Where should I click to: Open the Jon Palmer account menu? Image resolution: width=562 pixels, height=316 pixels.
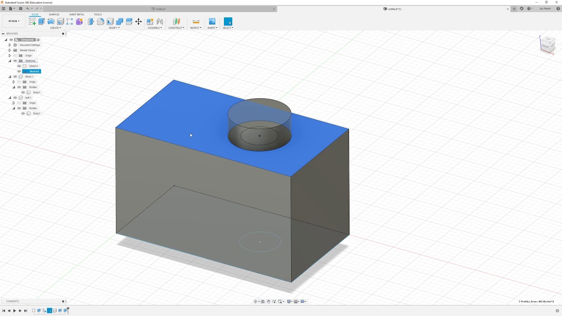pyautogui.click(x=545, y=9)
